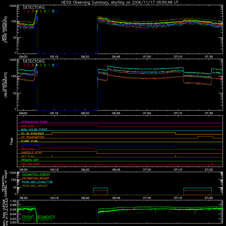226x226 pixels.
Task: Click the FRONT SEGMENTS livetime legend label
Action: 39,217
